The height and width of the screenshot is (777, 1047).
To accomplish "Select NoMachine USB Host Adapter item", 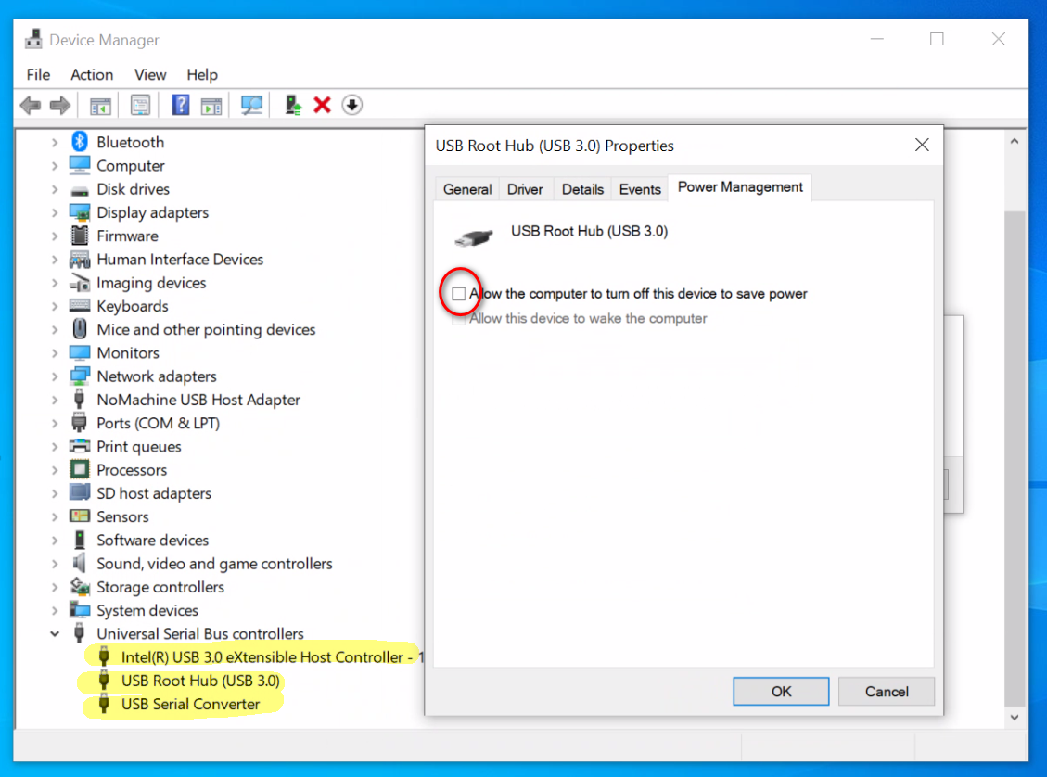I will 198,400.
